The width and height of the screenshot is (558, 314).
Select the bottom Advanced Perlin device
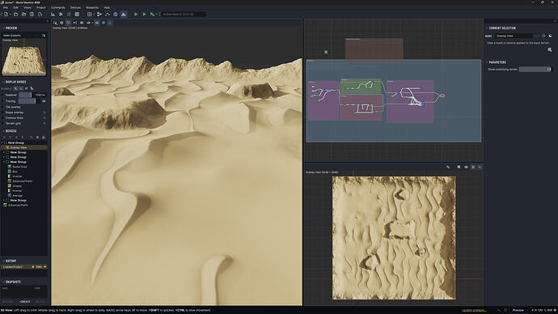[18, 205]
